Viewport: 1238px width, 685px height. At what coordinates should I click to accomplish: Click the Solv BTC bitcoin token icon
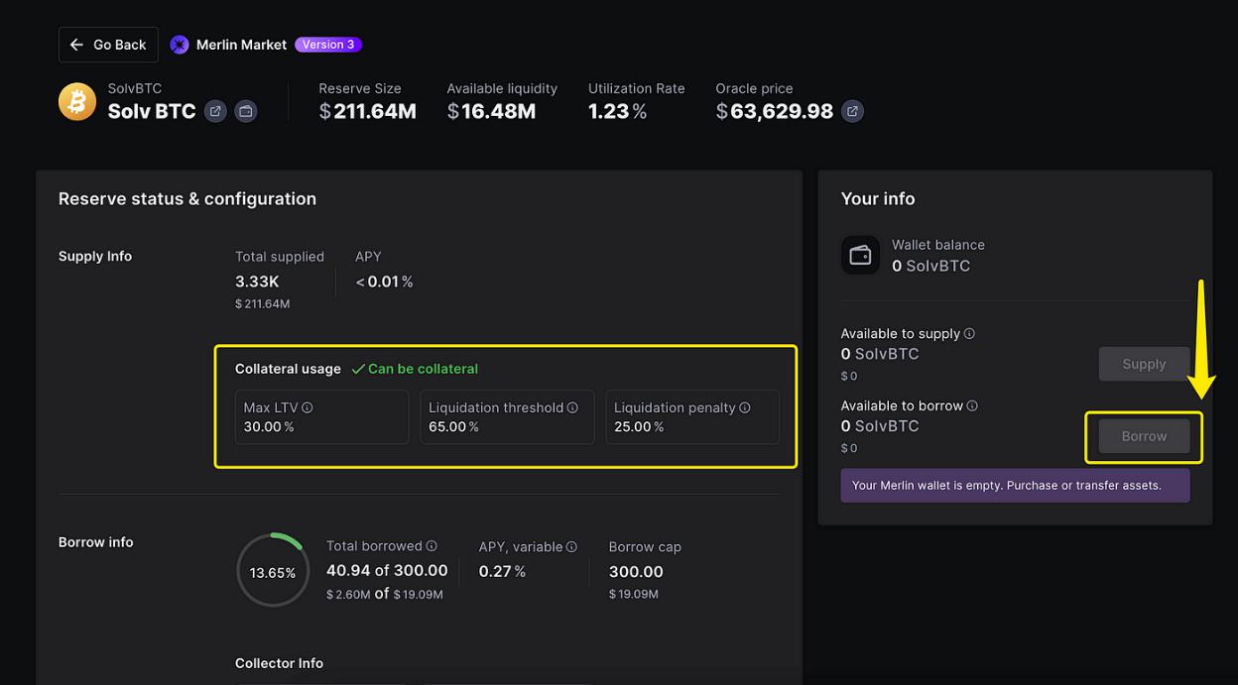click(77, 101)
